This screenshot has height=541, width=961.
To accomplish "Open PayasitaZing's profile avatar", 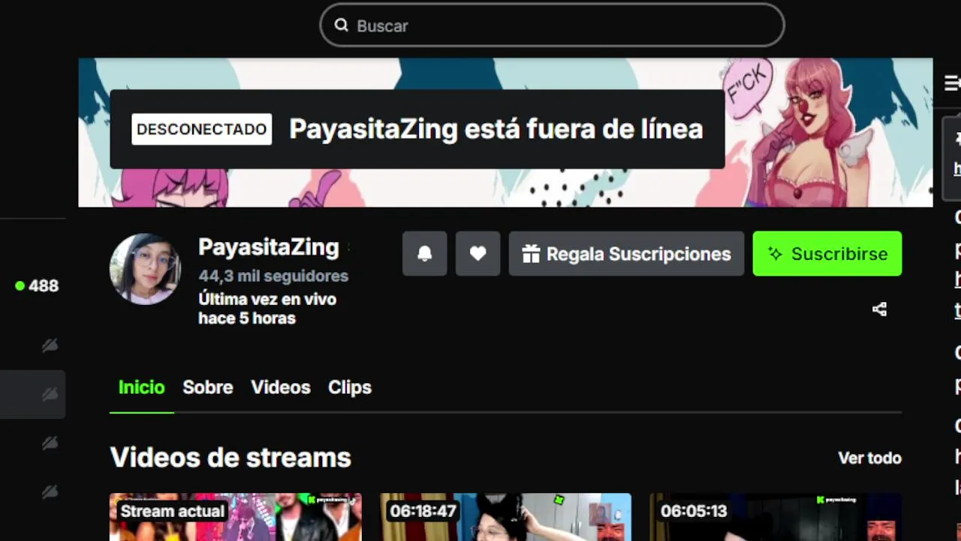I will [146, 269].
